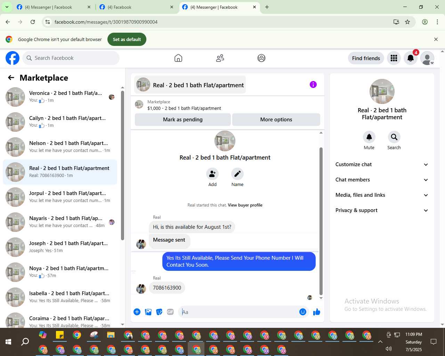Attach a photo file in composer
The image size is (445, 356).
point(148,312)
